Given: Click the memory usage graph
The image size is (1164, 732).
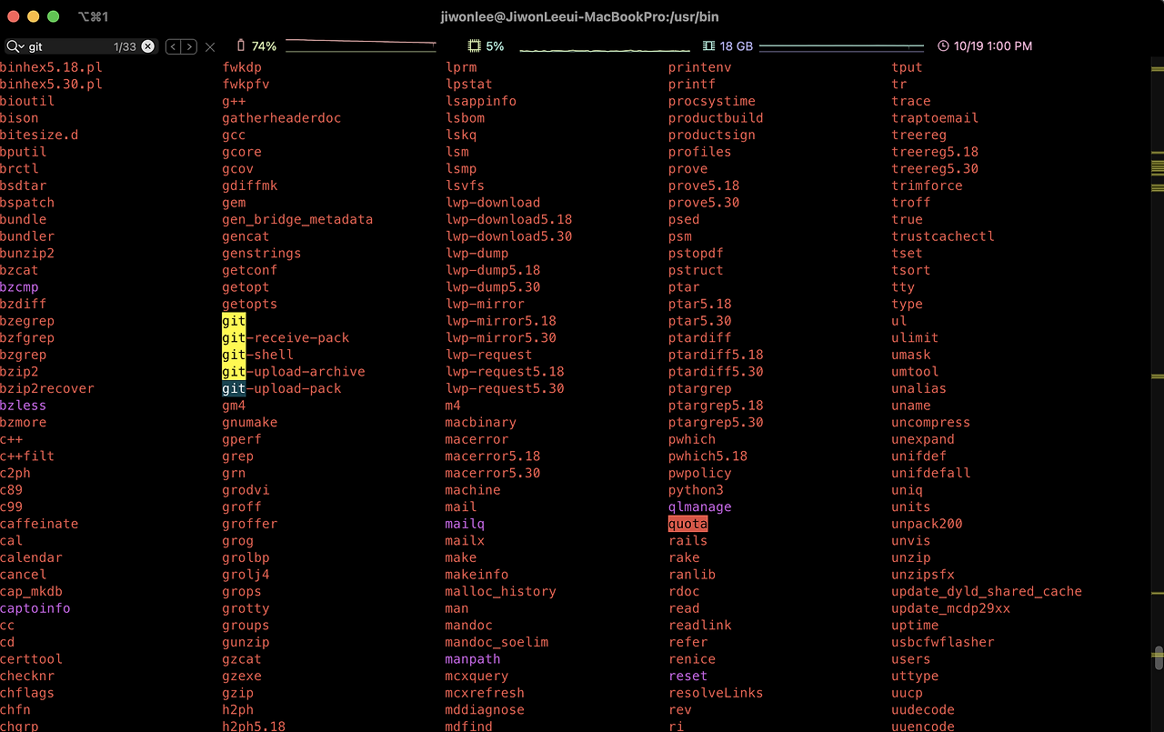Looking at the screenshot, I should pos(841,46).
